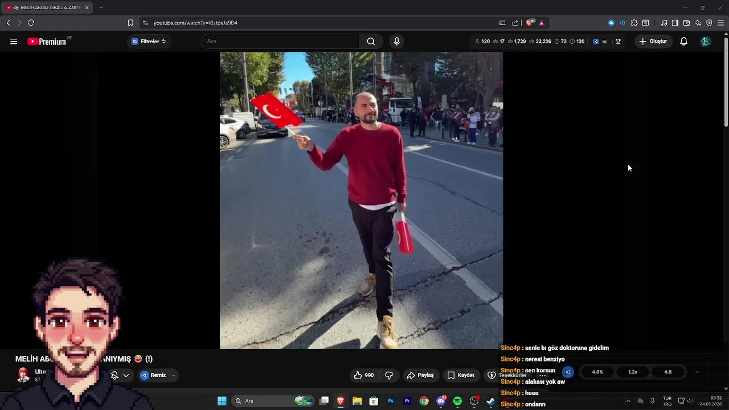Open YouTube notifications bell
Screen dimensions: 729x410
[x=683, y=41]
